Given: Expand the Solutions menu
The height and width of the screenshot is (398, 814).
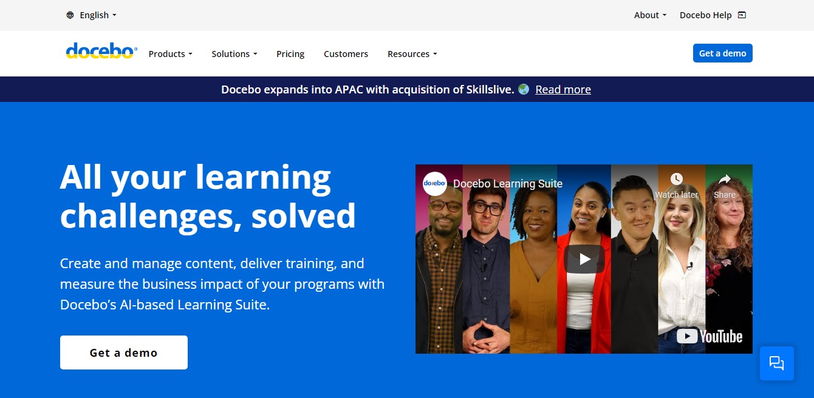Looking at the screenshot, I should pyautogui.click(x=234, y=54).
